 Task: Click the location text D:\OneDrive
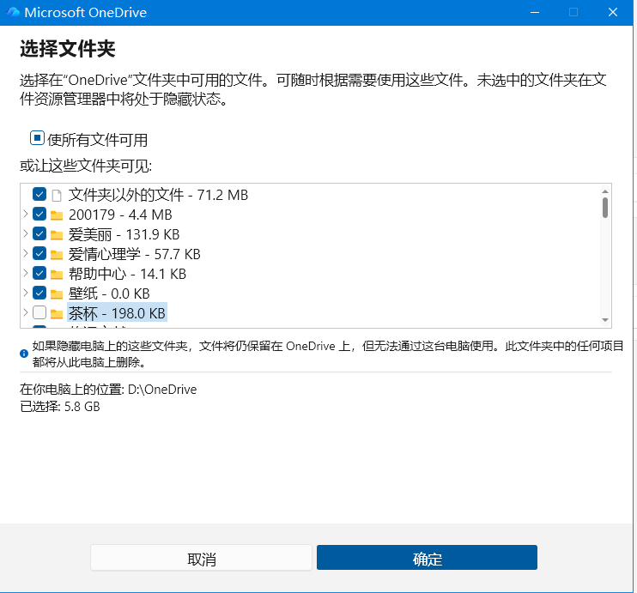pos(162,390)
